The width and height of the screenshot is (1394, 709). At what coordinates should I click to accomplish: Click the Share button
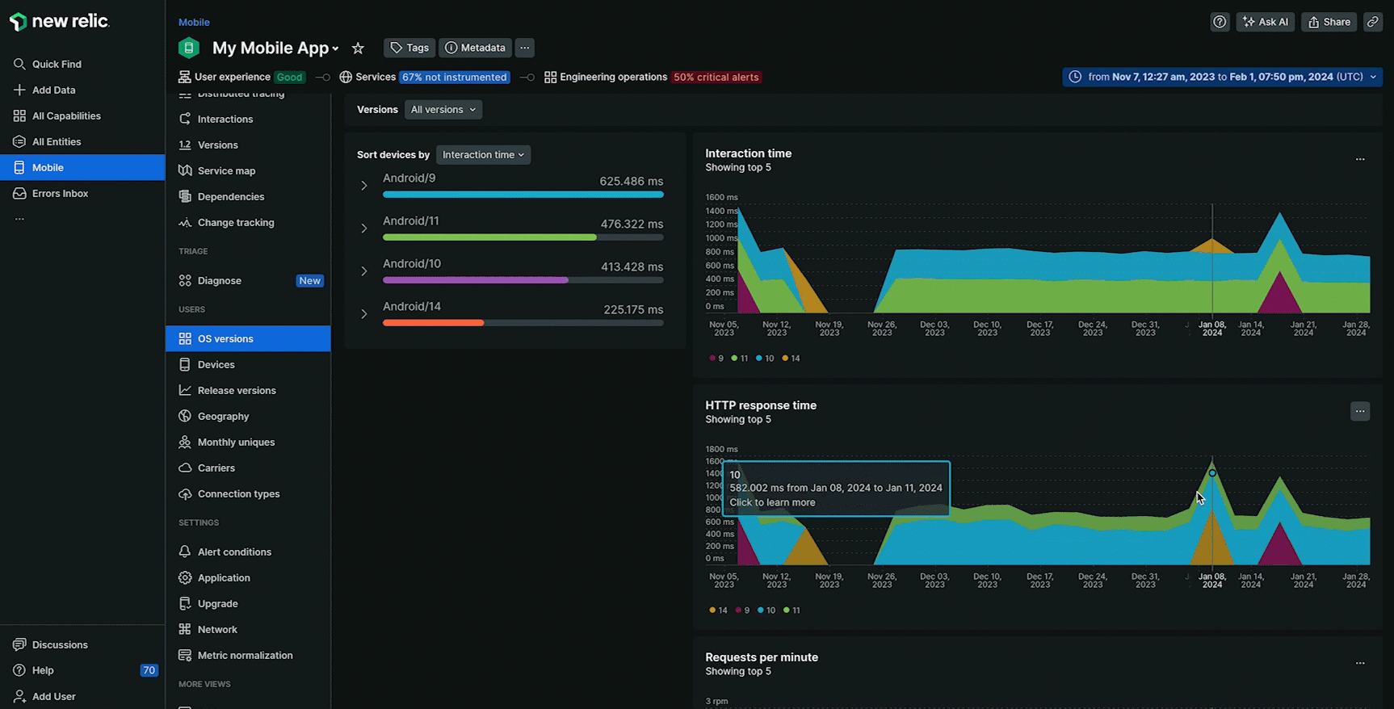pyautogui.click(x=1329, y=22)
